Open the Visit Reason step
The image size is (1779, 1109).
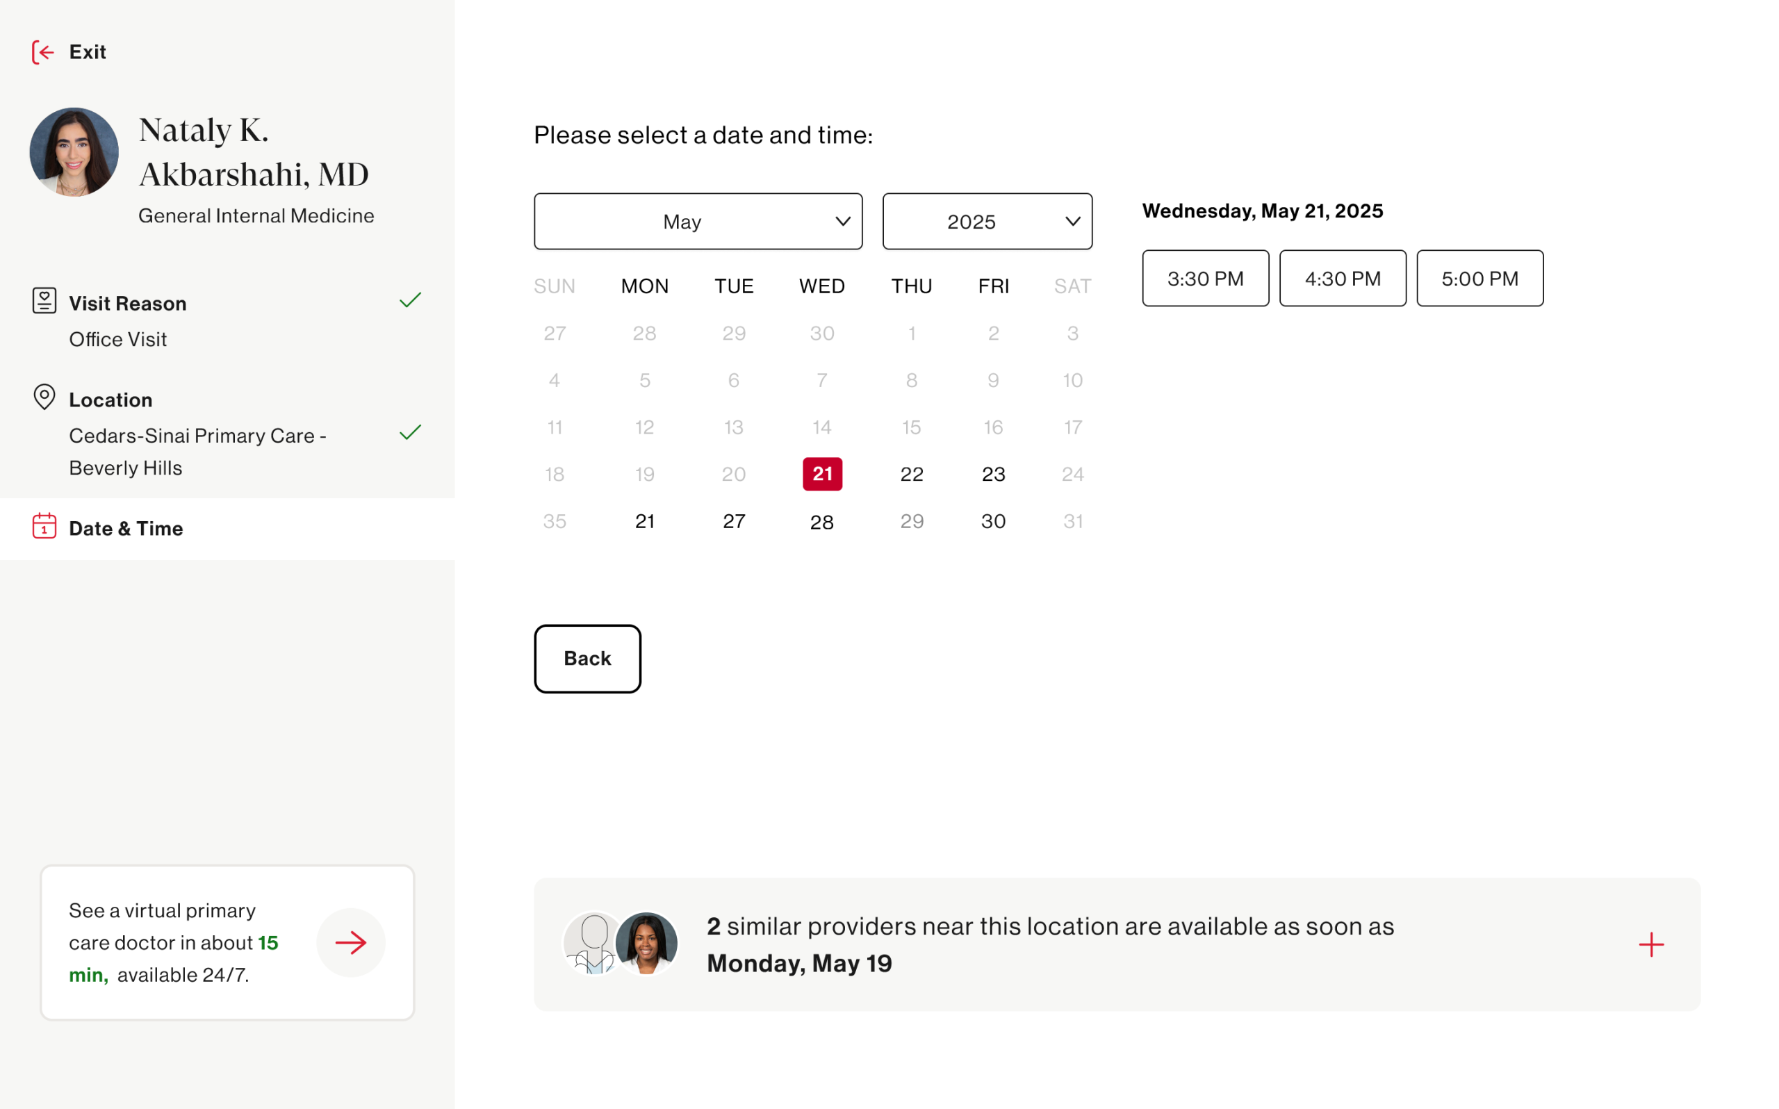coord(128,304)
